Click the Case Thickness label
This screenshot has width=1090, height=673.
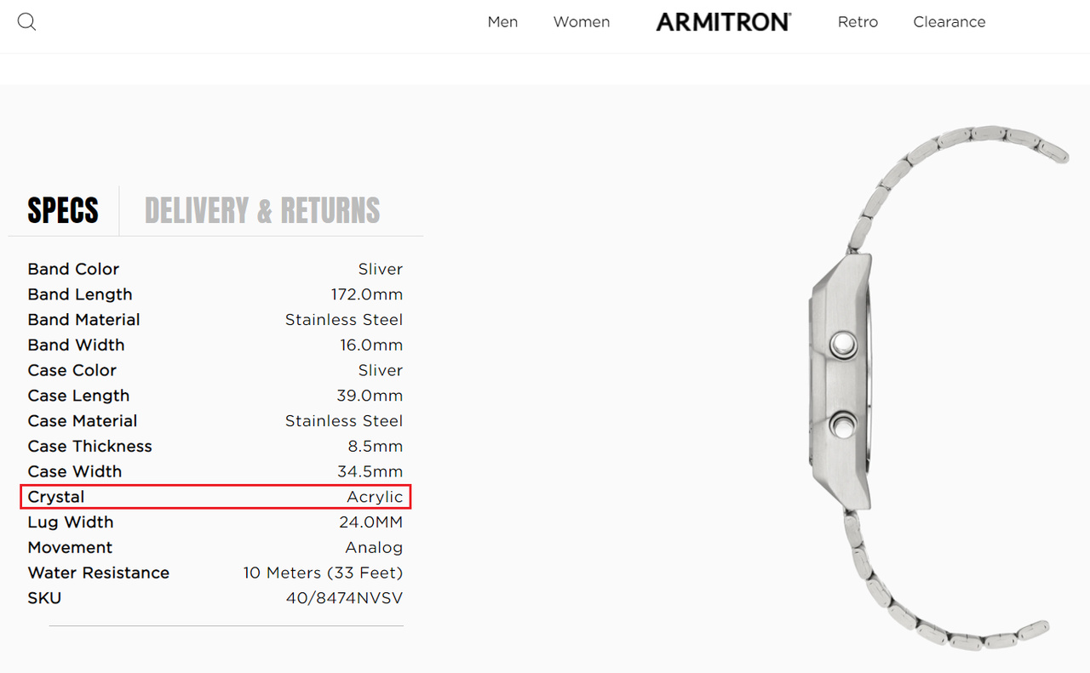89,446
